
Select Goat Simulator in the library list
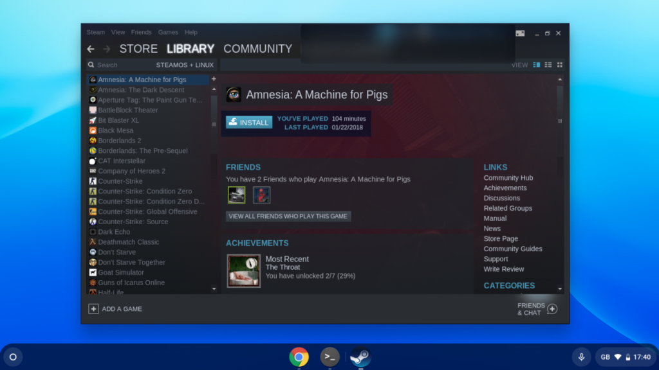tap(123, 272)
